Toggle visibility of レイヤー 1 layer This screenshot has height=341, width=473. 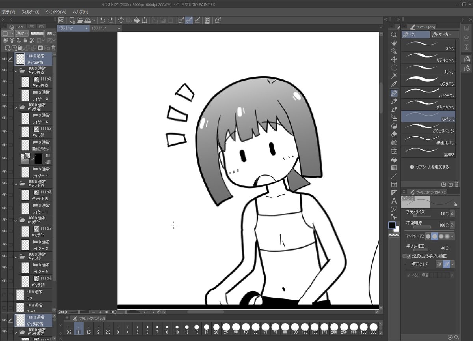pyautogui.click(x=4, y=209)
